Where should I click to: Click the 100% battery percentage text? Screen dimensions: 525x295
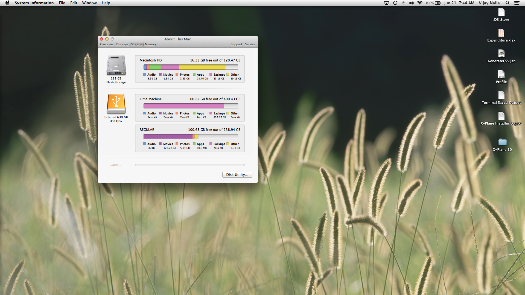pyautogui.click(x=429, y=3)
